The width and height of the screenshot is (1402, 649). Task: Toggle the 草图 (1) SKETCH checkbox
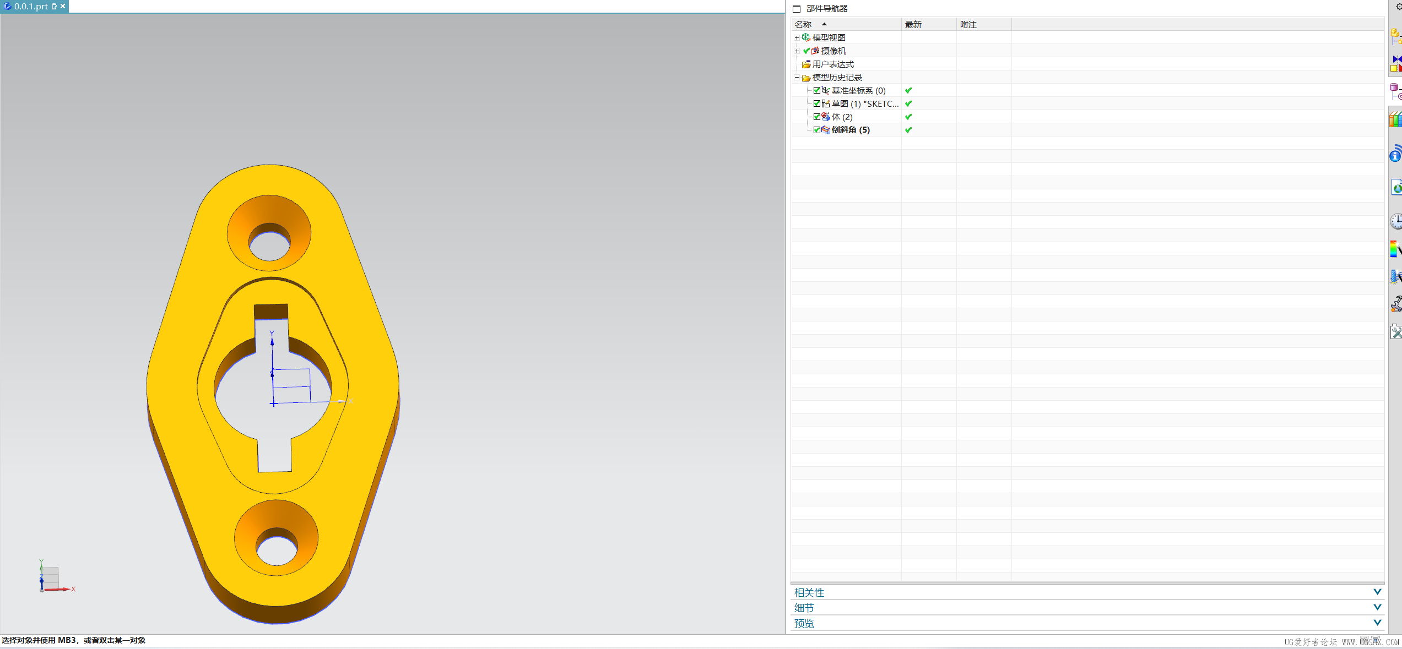(817, 103)
